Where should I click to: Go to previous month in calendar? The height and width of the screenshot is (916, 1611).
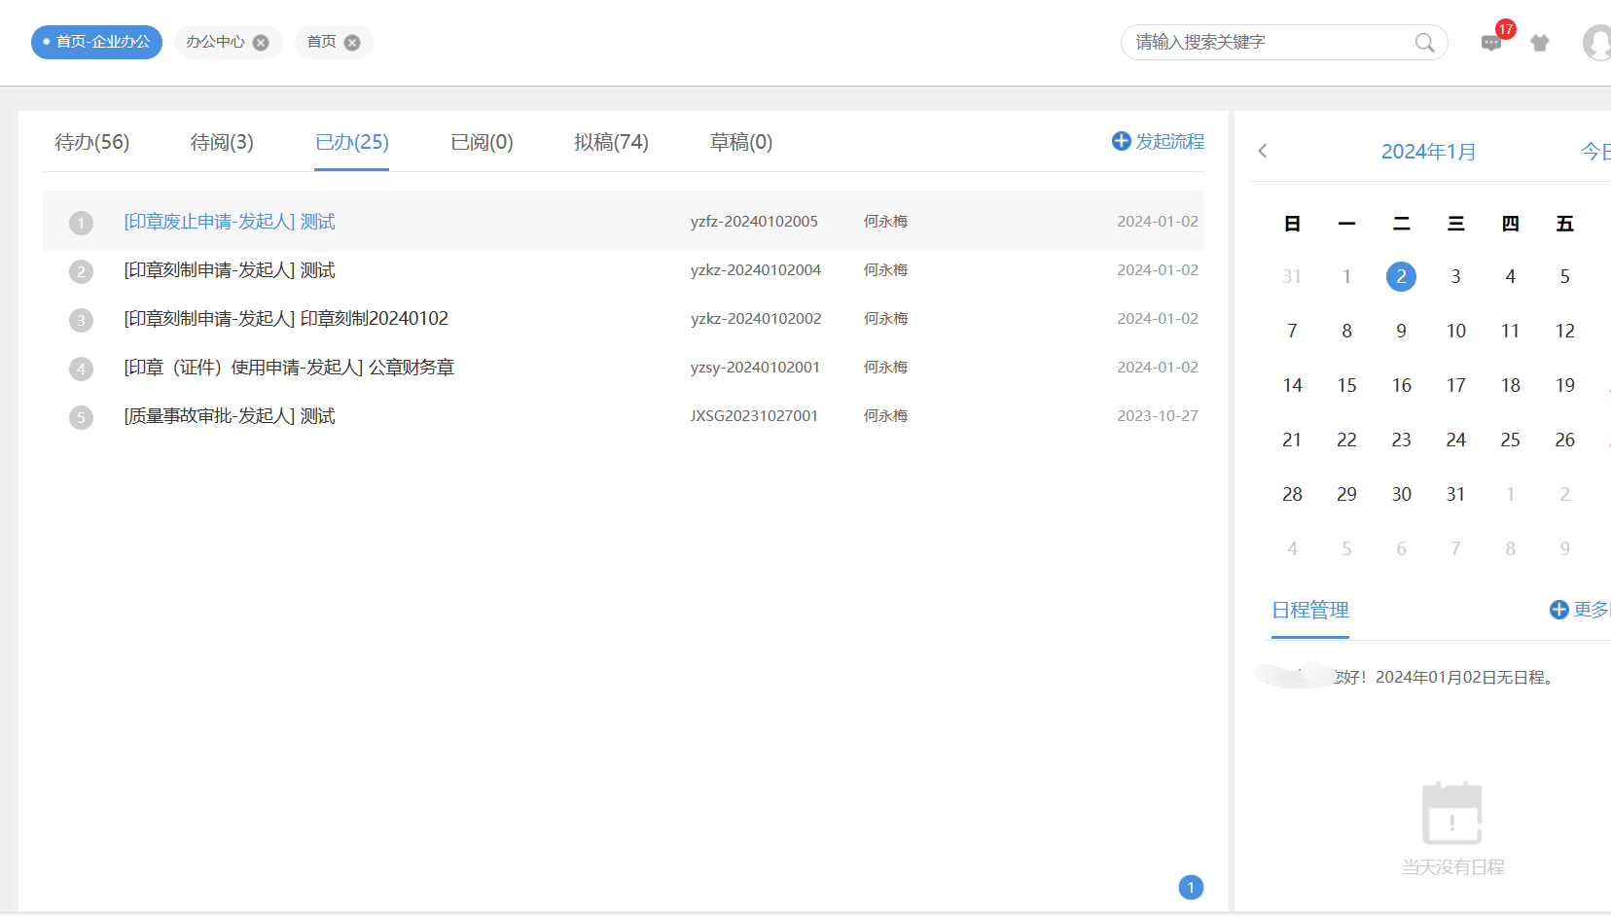tap(1263, 151)
